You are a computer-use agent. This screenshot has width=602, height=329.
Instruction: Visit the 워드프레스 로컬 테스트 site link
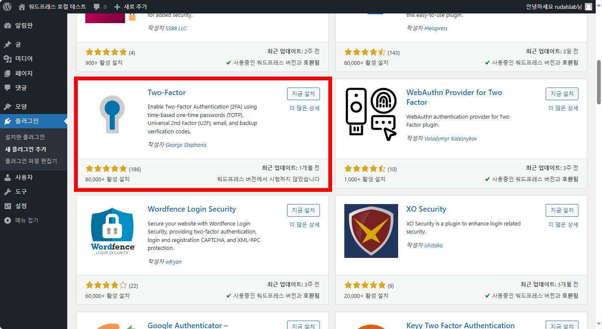(x=53, y=7)
